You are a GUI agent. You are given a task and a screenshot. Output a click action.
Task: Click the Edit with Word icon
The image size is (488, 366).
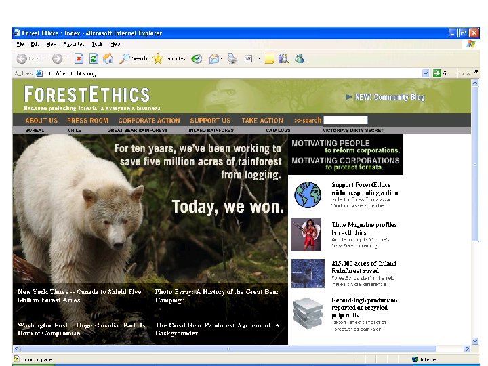(x=248, y=58)
